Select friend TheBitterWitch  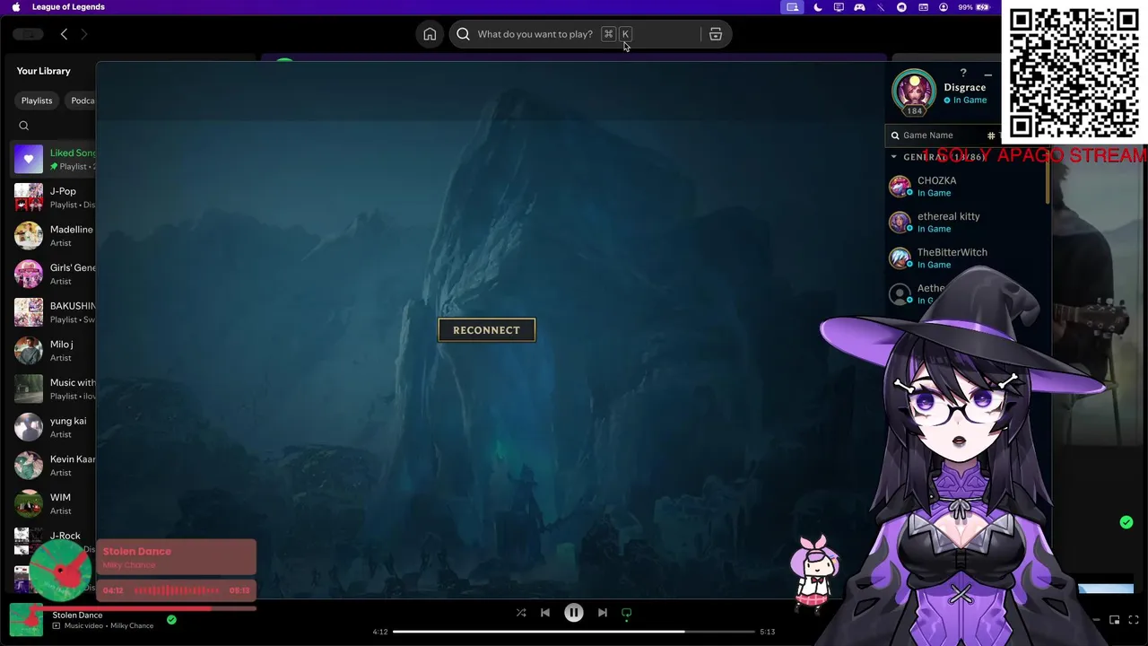coord(967,258)
